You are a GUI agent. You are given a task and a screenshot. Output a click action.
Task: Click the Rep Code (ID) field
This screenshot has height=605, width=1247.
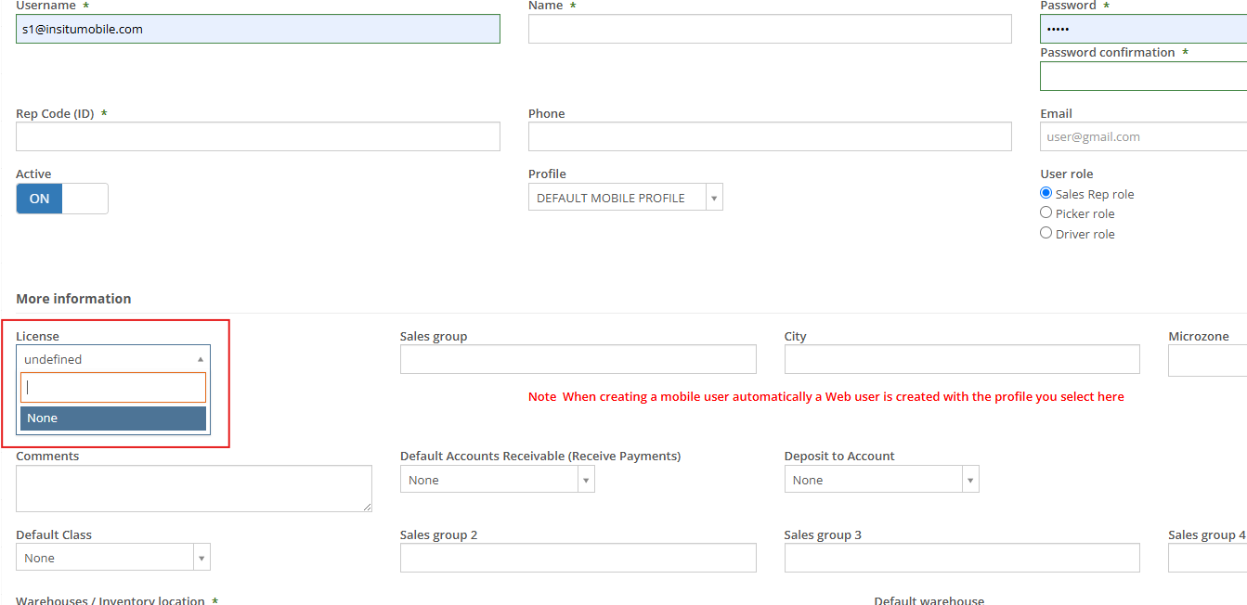point(258,136)
